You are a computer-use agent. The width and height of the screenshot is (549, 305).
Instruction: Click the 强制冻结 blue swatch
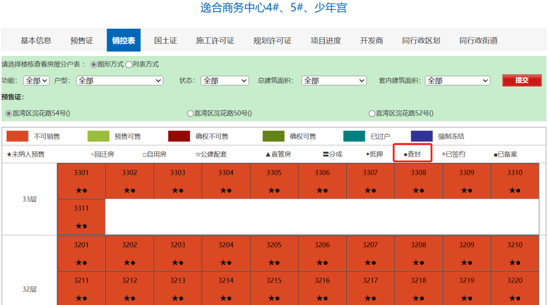[x=421, y=136]
